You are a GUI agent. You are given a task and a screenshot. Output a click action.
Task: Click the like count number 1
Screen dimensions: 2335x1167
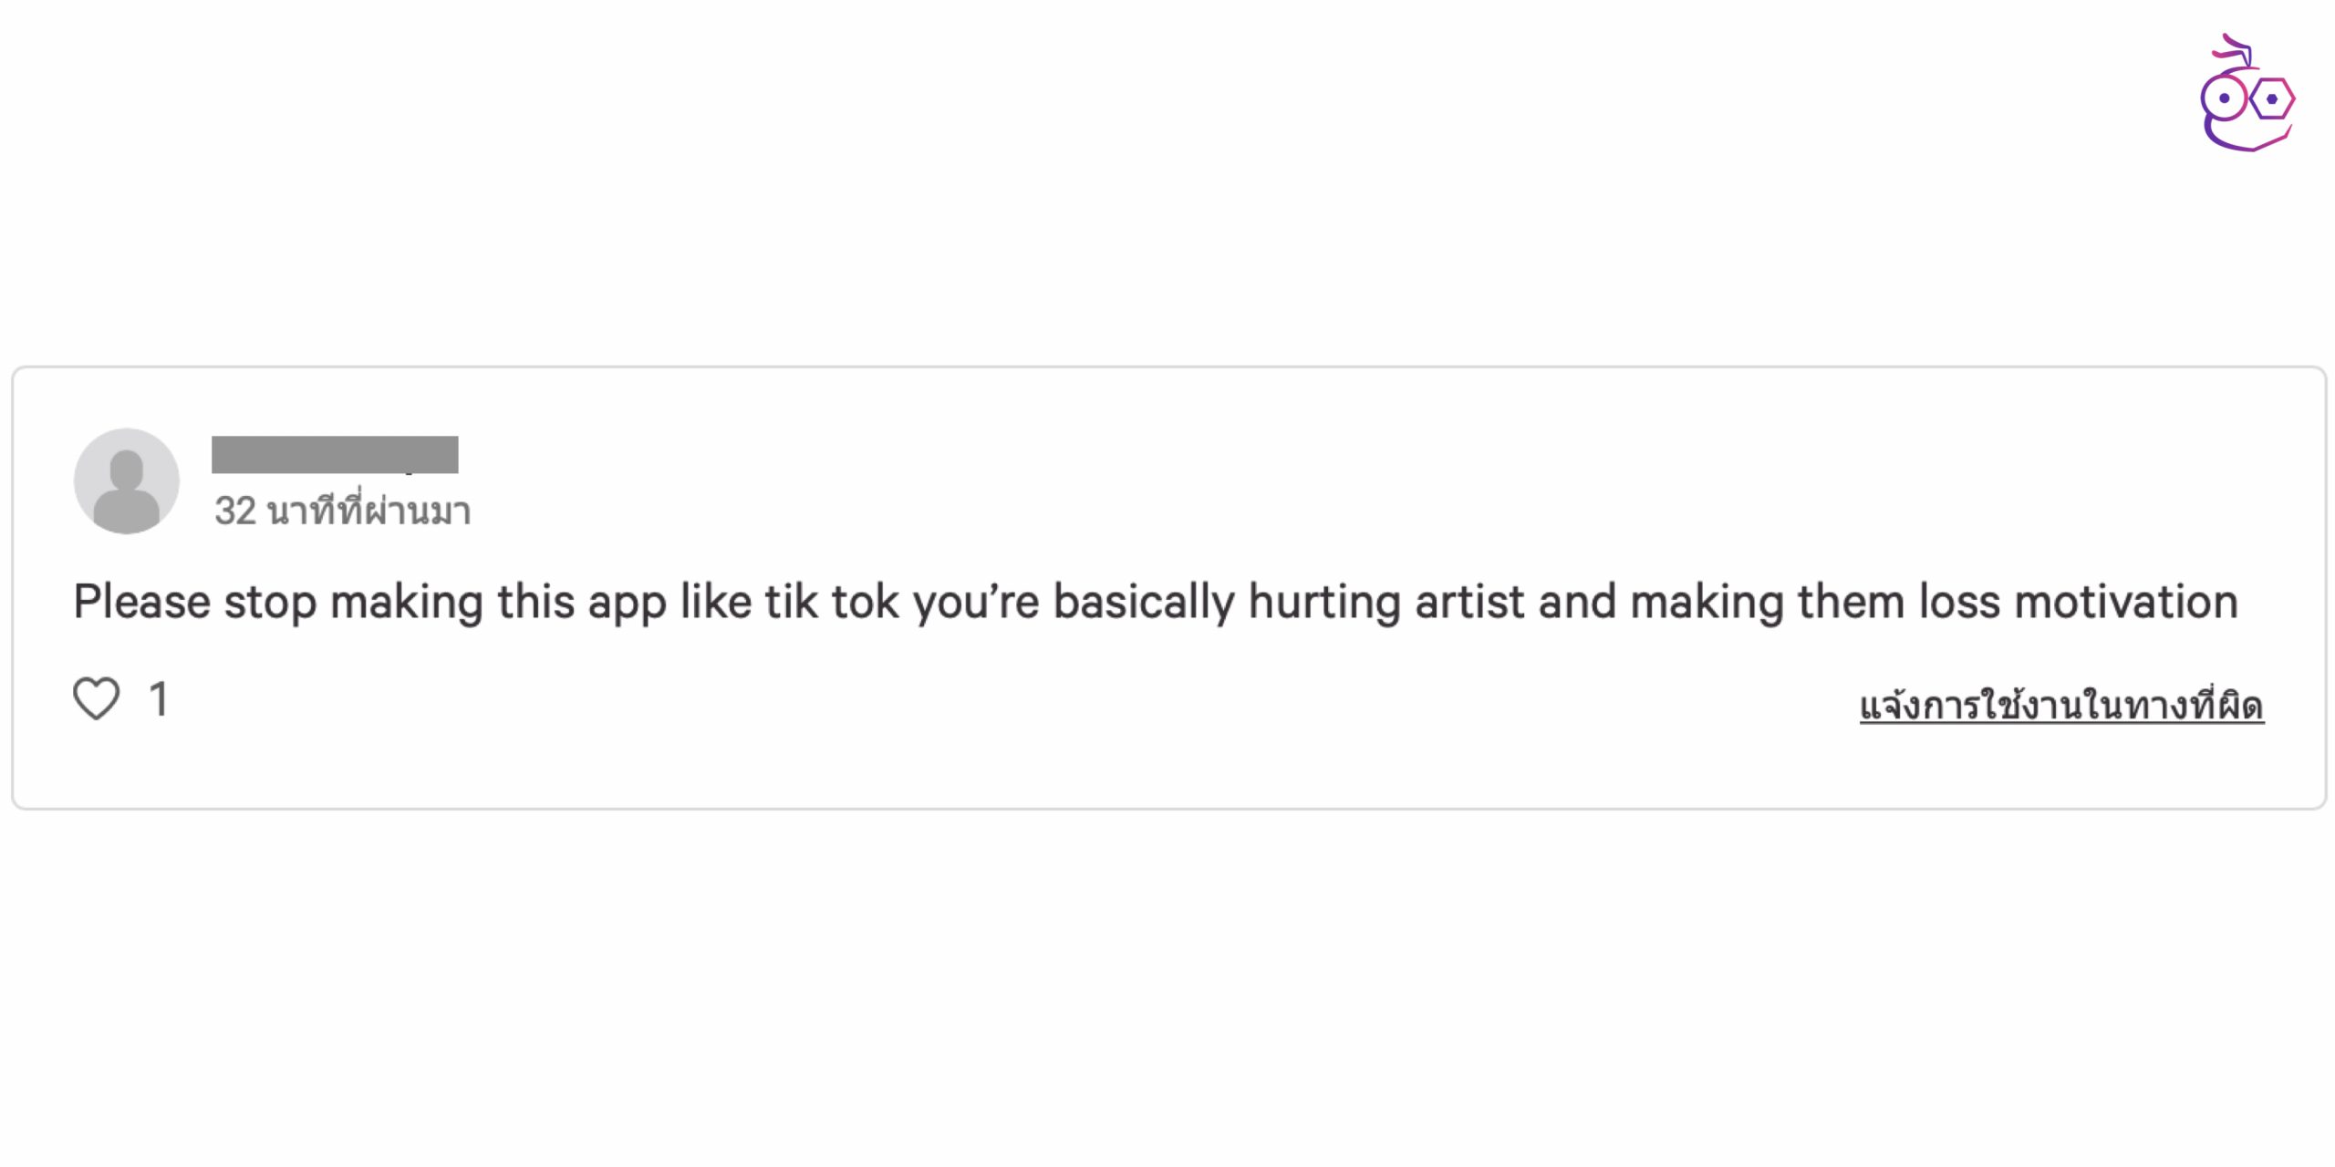(x=159, y=700)
